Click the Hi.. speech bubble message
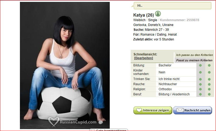 point(172,6)
